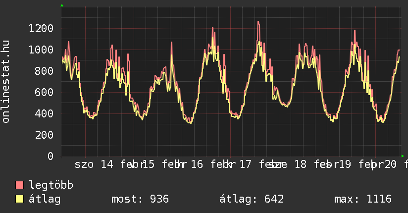Click the átlag legend label text

pyautogui.click(x=45, y=199)
